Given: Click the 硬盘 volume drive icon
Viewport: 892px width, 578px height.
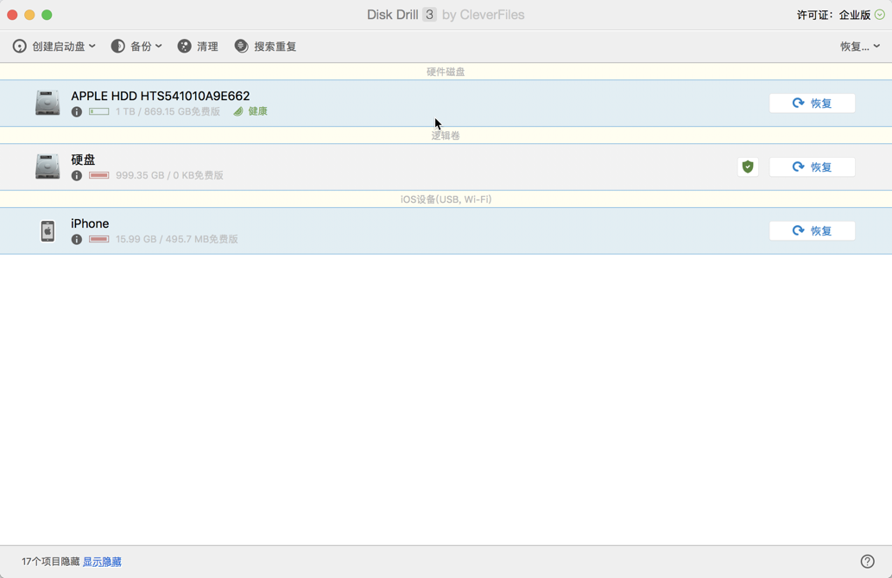Looking at the screenshot, I should [x=47, y=166].
